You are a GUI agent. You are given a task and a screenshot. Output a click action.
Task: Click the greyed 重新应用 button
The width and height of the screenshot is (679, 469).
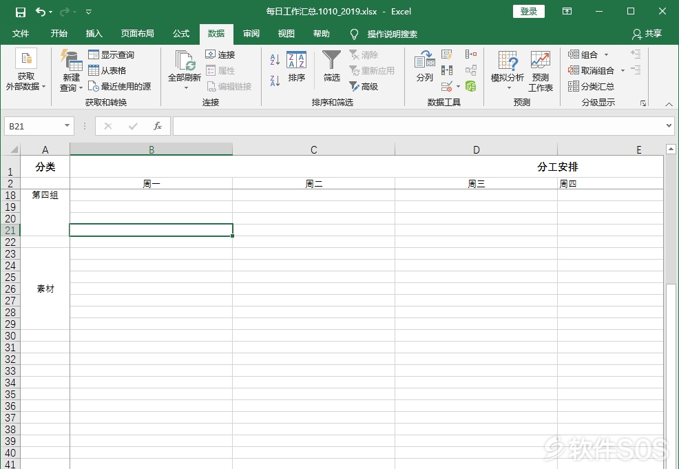tap(372, 70)
